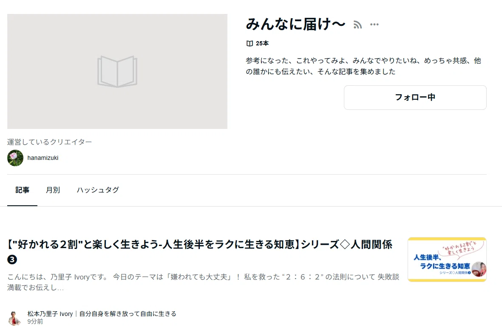Open the ハッシュタグ tab
The width and height of the screenshot is (502, 327).
click(98, 190)
